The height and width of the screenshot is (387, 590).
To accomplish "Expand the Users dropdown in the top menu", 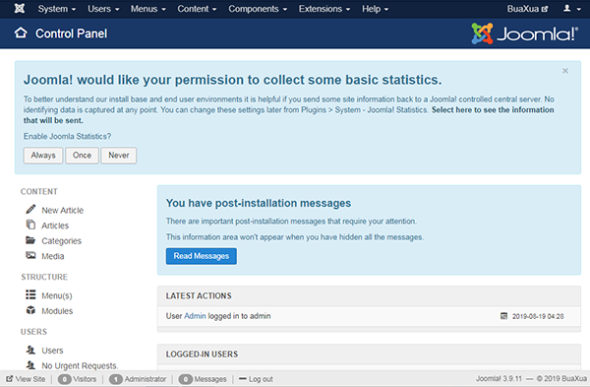I will [x=103, y=9].
